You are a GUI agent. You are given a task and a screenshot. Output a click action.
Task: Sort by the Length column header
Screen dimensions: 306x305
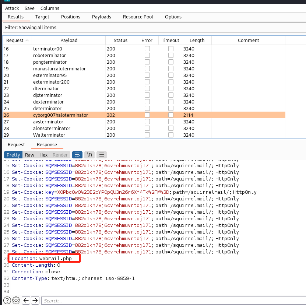click(197, 41)
